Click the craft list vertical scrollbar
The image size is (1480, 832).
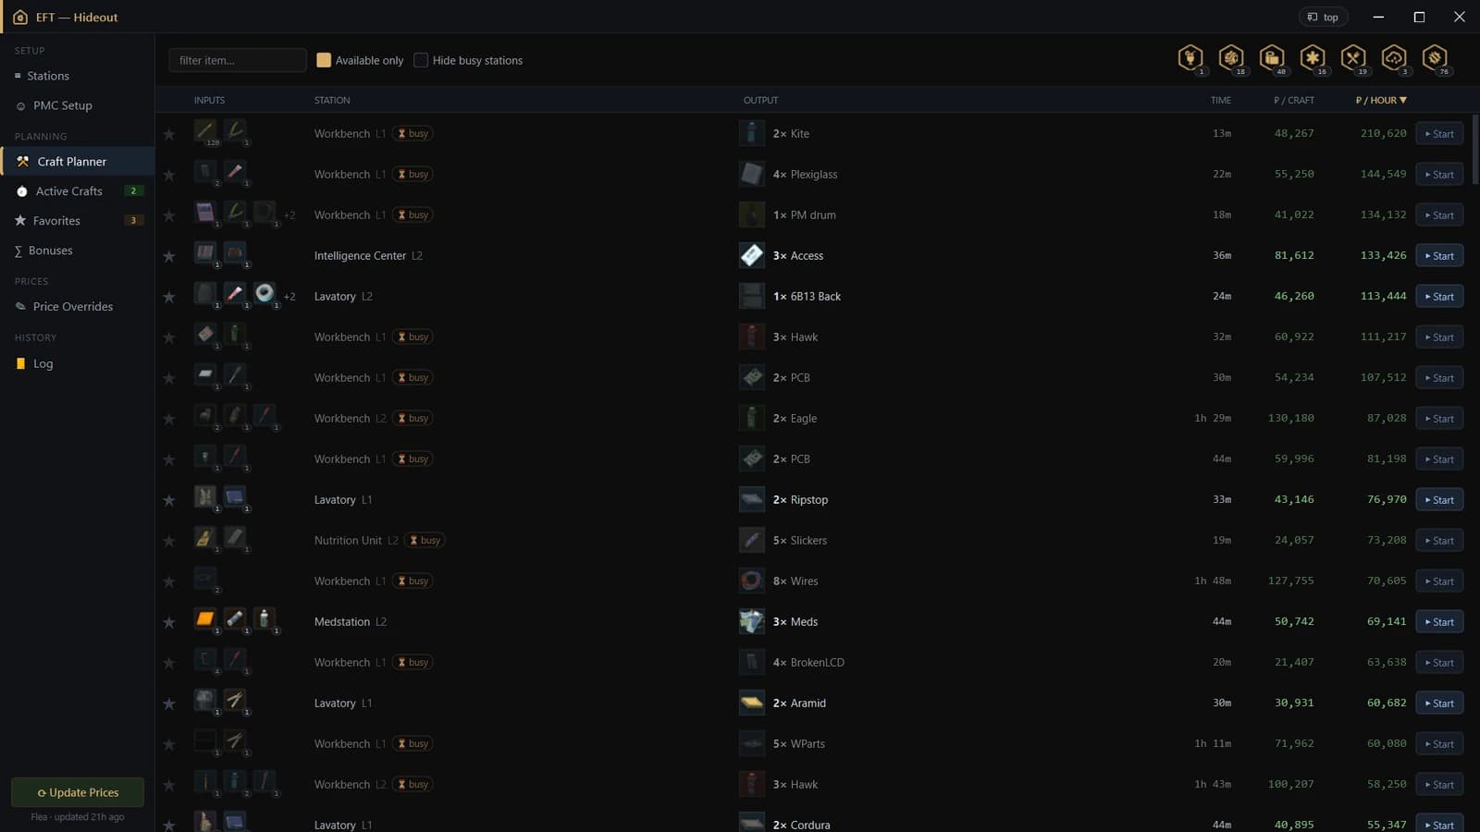1474,148
